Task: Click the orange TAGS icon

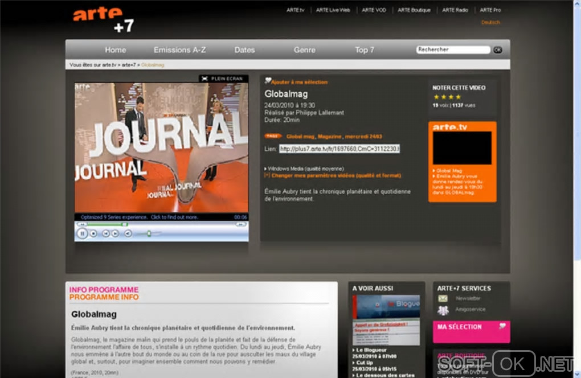Action: point(273,136)
